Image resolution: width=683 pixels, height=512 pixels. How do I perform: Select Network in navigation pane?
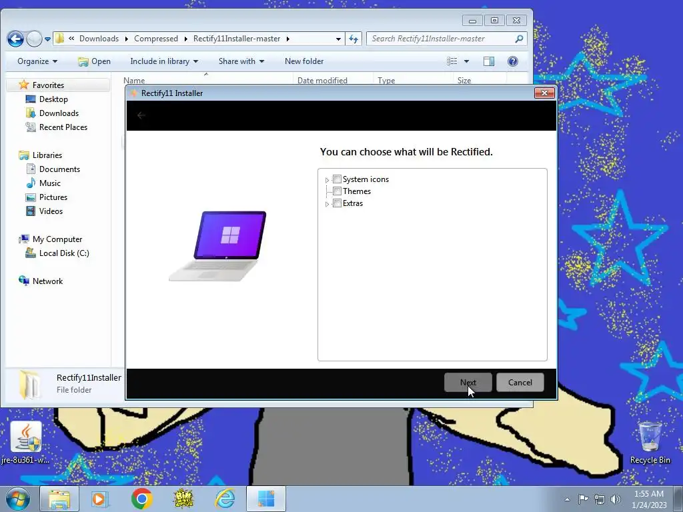coord(47,281)
